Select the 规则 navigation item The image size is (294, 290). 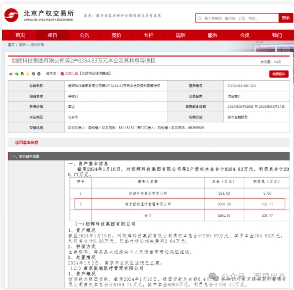click(x=180, y=35)
